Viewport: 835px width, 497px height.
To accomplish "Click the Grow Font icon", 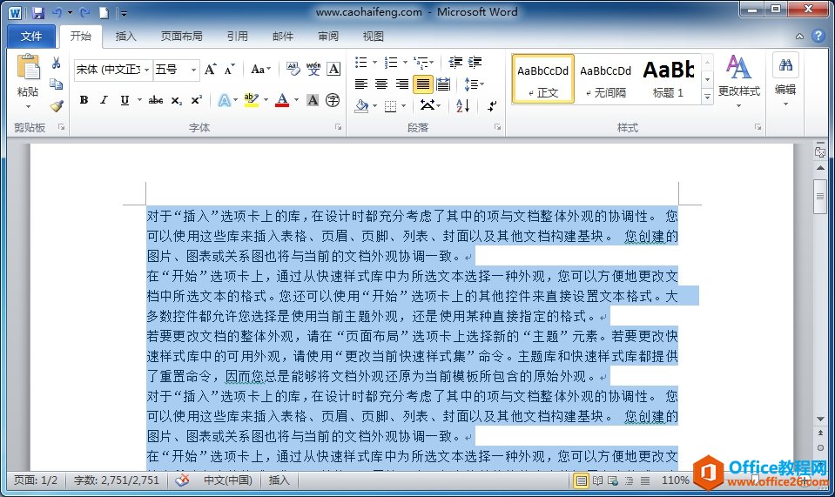I will coord(211,69).
